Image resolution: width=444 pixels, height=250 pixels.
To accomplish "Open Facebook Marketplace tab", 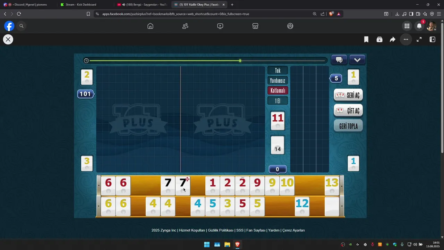I will point(255,26).
